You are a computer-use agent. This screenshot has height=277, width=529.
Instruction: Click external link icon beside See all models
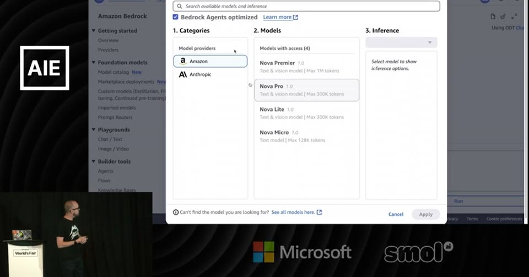point(319,212)
